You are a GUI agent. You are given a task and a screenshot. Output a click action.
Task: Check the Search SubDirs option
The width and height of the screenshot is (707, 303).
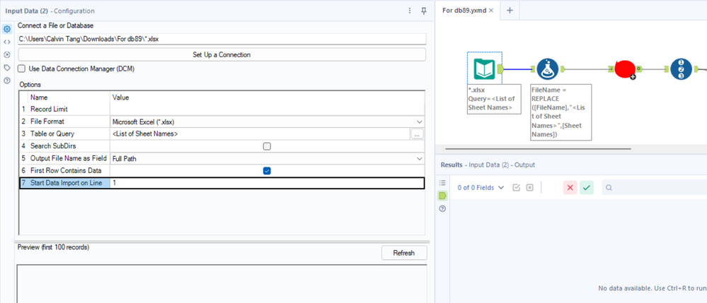point(267,146)
